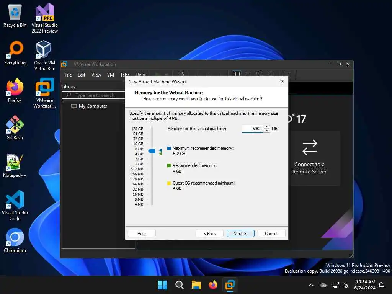Screen dimensions: 392x294
Task: Open Help in the wizard dialog
Action: click(x=142, y=233)
